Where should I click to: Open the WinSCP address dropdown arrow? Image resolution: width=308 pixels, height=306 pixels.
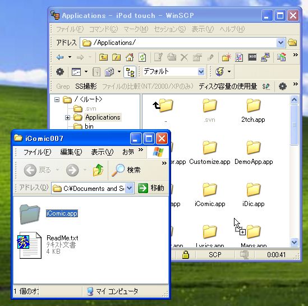point(281,43)
